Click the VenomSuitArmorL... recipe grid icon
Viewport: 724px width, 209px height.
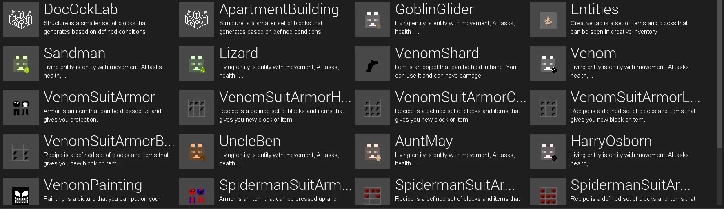pos(548,107)
